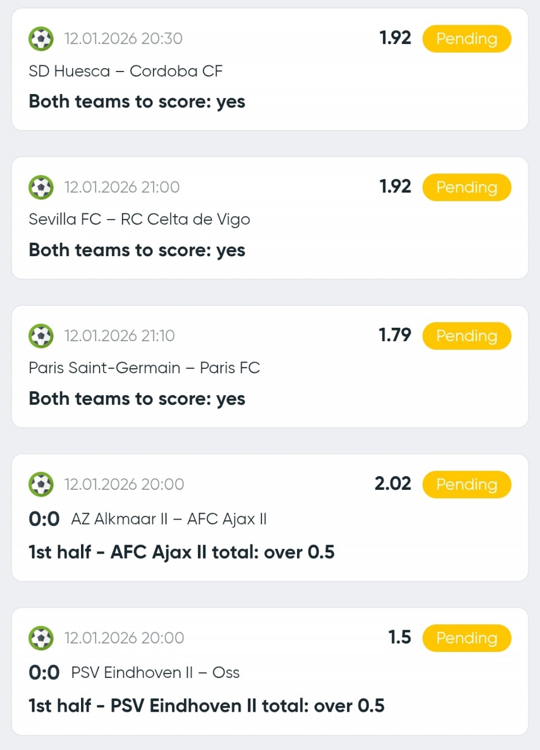Click 1st half PSV Eindhoven II total selection
The height and width of the screenshot is (750, 540).
pos(206,706)
